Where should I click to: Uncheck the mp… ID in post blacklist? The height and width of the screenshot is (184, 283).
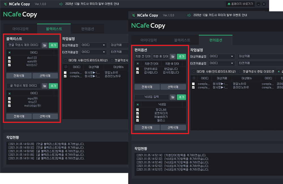(9, 98)
